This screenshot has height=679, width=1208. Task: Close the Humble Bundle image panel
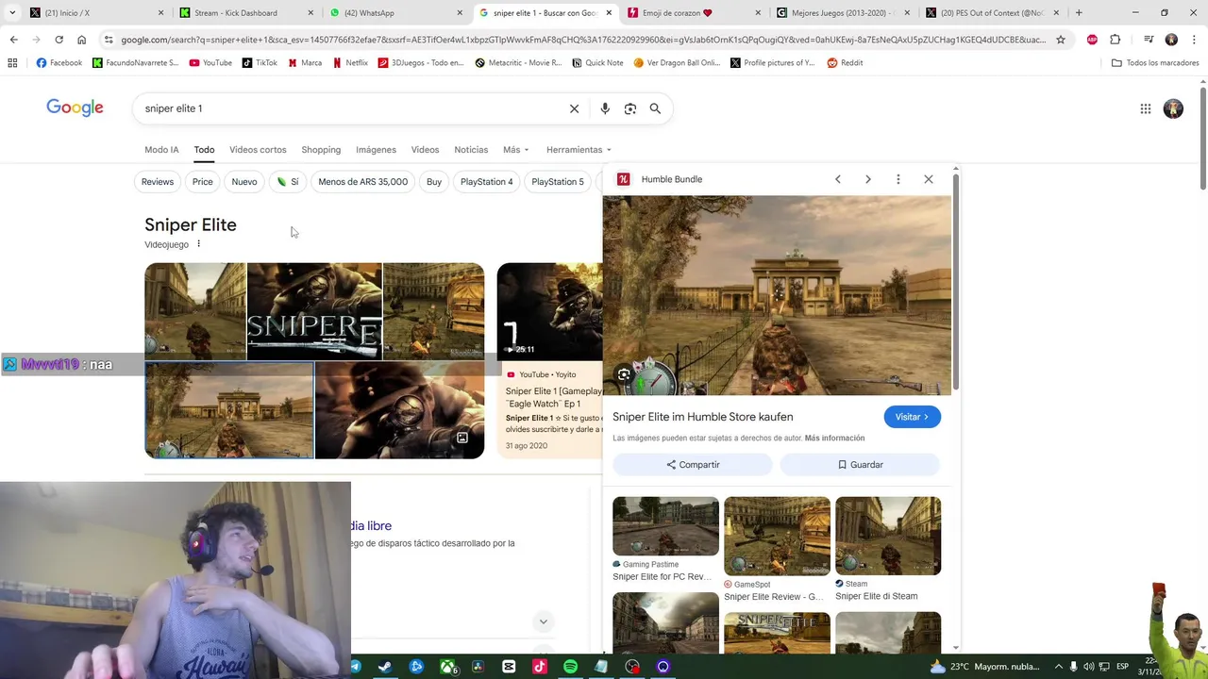pyautogui.click(x=929, y=179)
